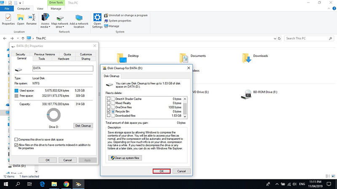Viewport: 337px width, 189px height.
Task: Click Clean up system files button
Action: pyautogui.click(x=125, y=158)
